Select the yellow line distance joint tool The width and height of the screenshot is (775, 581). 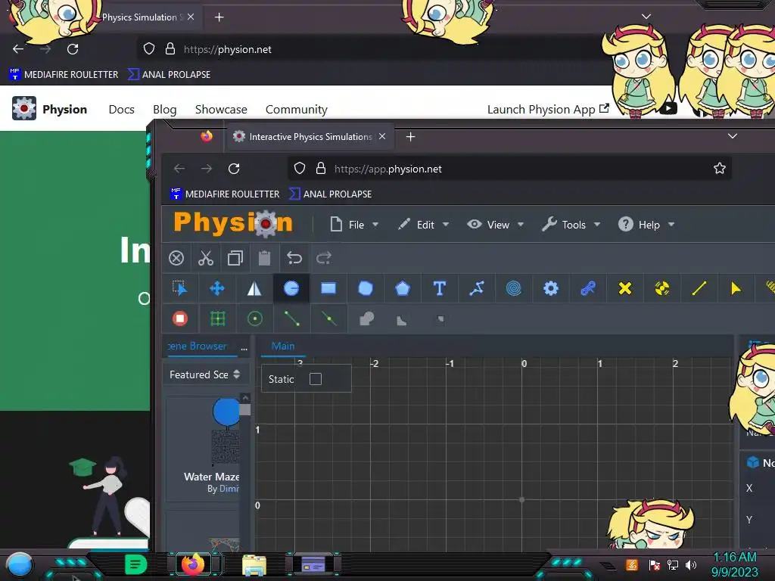[699, 288]
